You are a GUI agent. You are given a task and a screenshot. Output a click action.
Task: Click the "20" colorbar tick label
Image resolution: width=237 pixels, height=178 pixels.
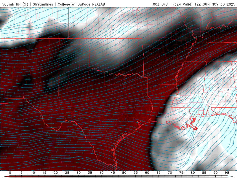coord(56,173)
